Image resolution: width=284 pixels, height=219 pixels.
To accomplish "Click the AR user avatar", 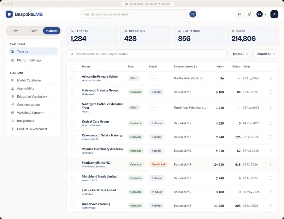I will coord(259,14).
